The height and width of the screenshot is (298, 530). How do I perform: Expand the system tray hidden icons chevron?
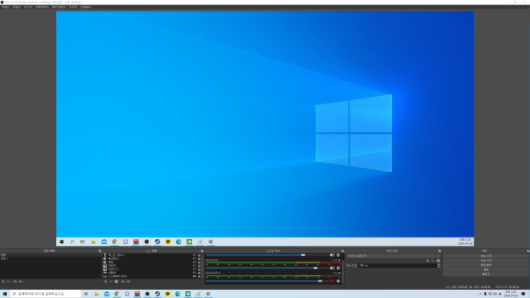[480, 294]
